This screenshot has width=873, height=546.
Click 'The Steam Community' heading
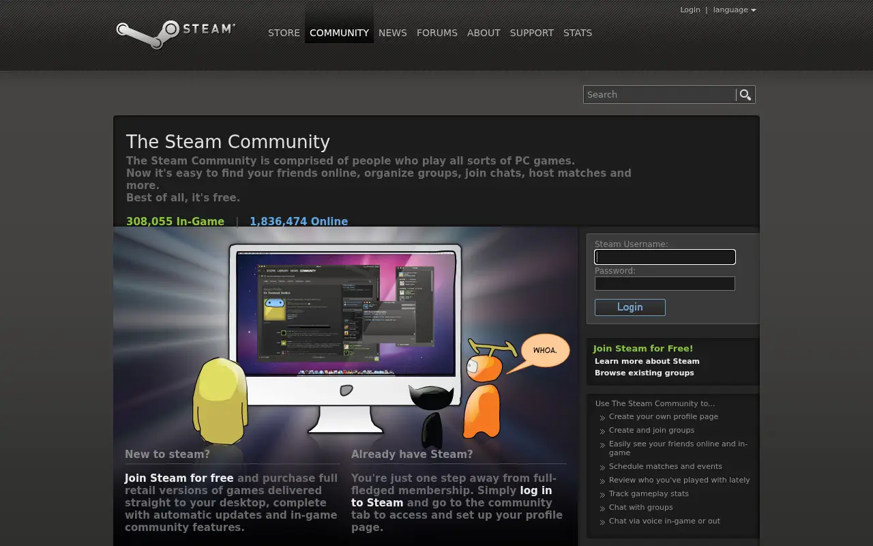click(228, 142)
